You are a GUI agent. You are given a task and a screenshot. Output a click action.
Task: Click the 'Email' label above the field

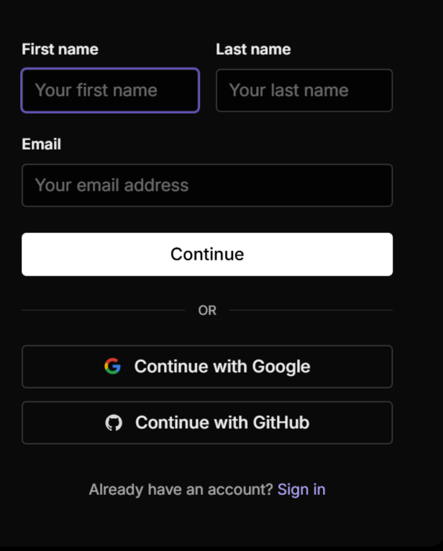click(42, 144)
